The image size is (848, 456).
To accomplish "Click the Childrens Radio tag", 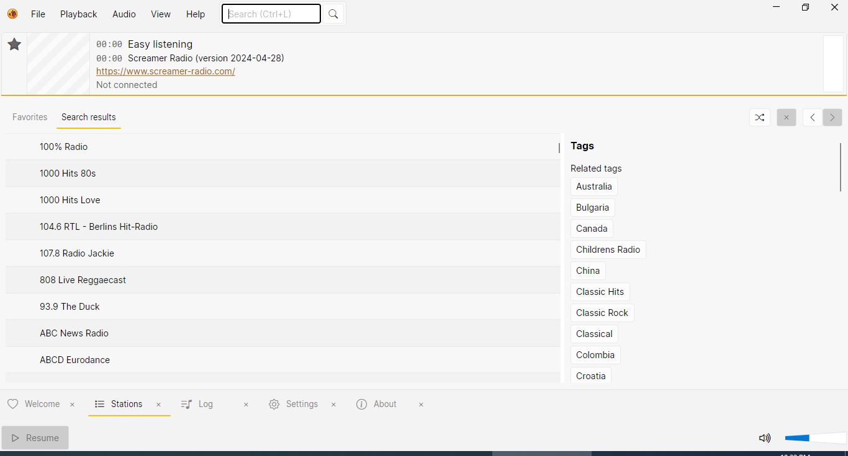I will 608,250.
